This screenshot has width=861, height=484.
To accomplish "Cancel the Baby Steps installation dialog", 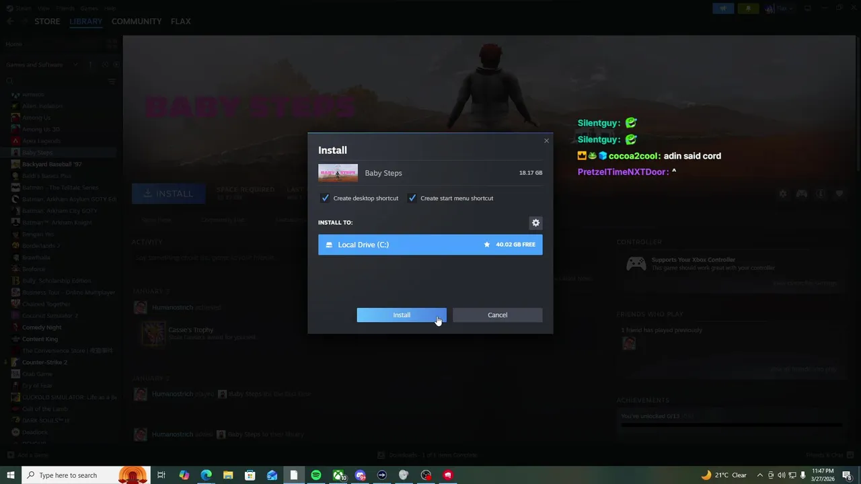I will [x=497, y=315].
